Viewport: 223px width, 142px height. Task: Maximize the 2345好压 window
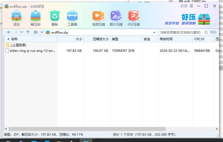tap(206, 6)
